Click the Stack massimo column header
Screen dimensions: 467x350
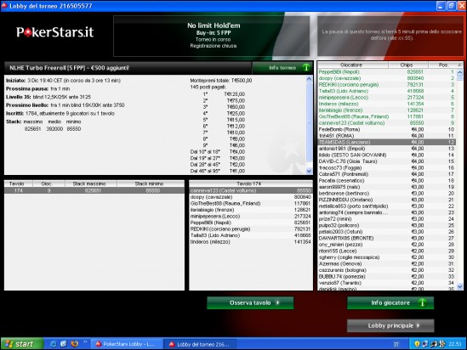pos(91,183)
